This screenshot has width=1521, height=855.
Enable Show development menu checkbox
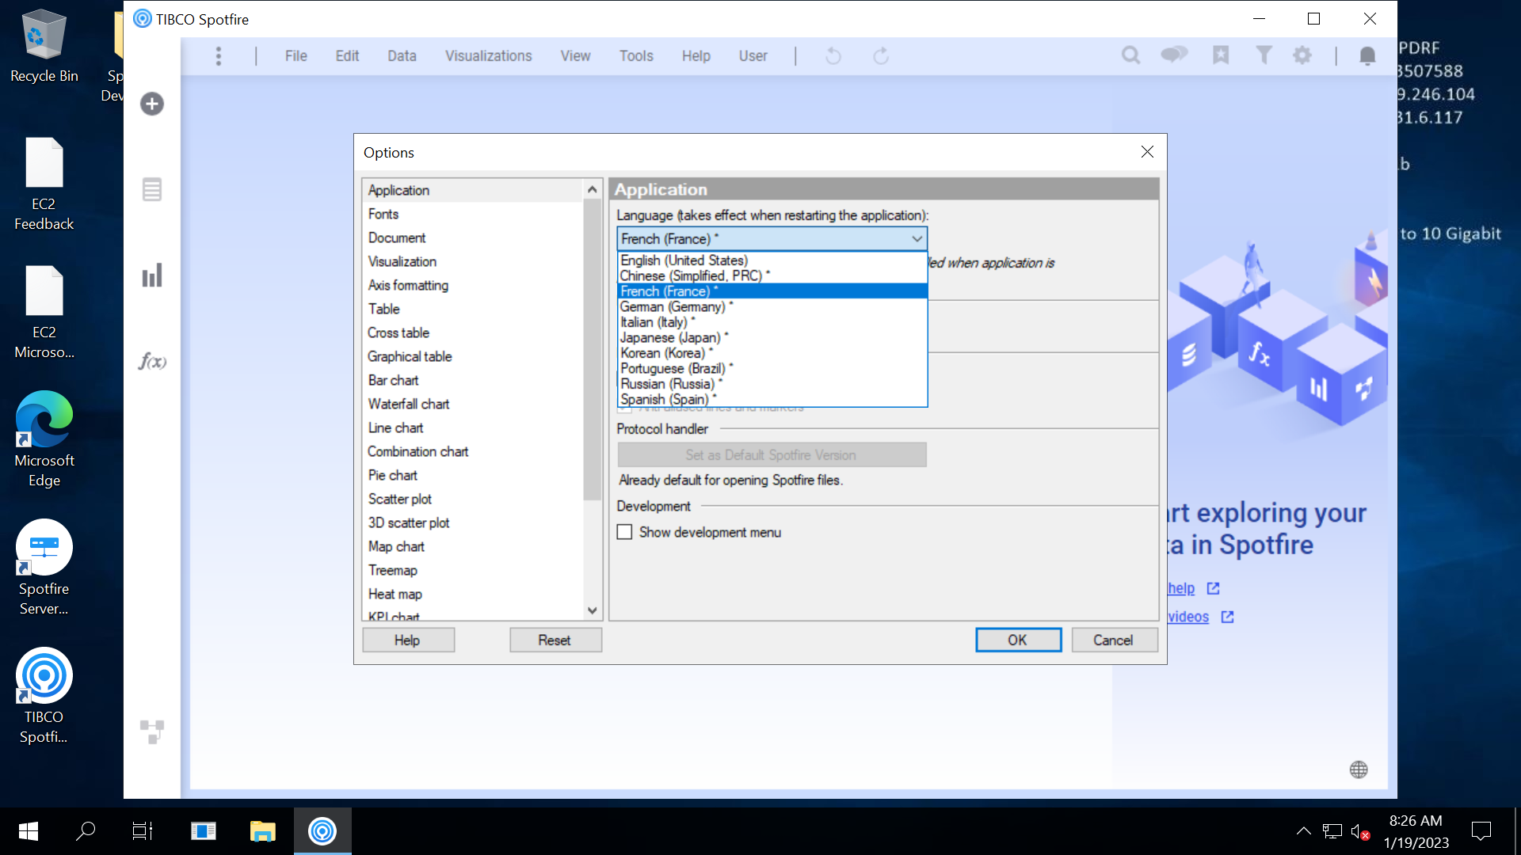625,532
